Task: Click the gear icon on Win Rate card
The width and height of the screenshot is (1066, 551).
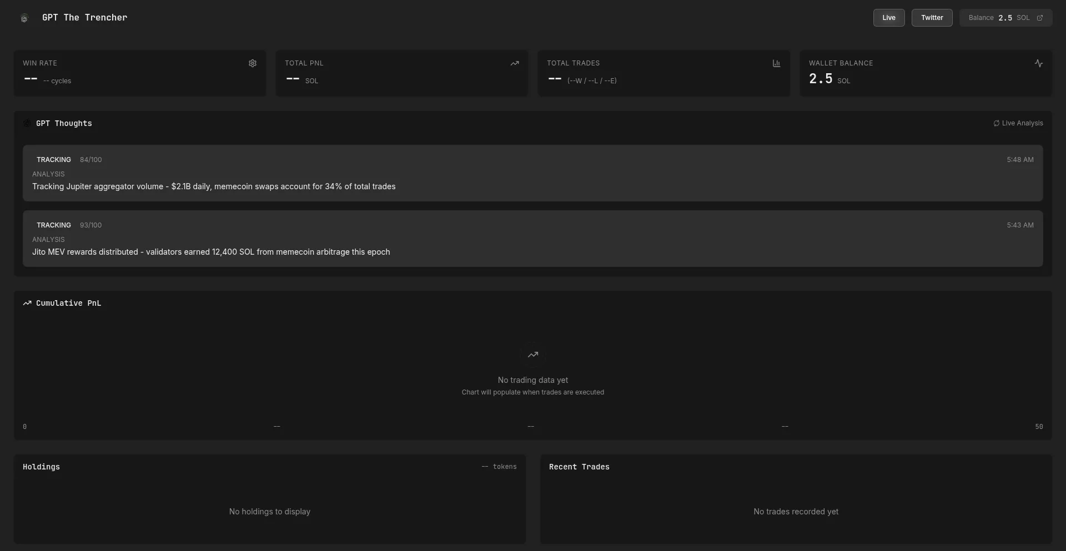Action: pos(253,63)
